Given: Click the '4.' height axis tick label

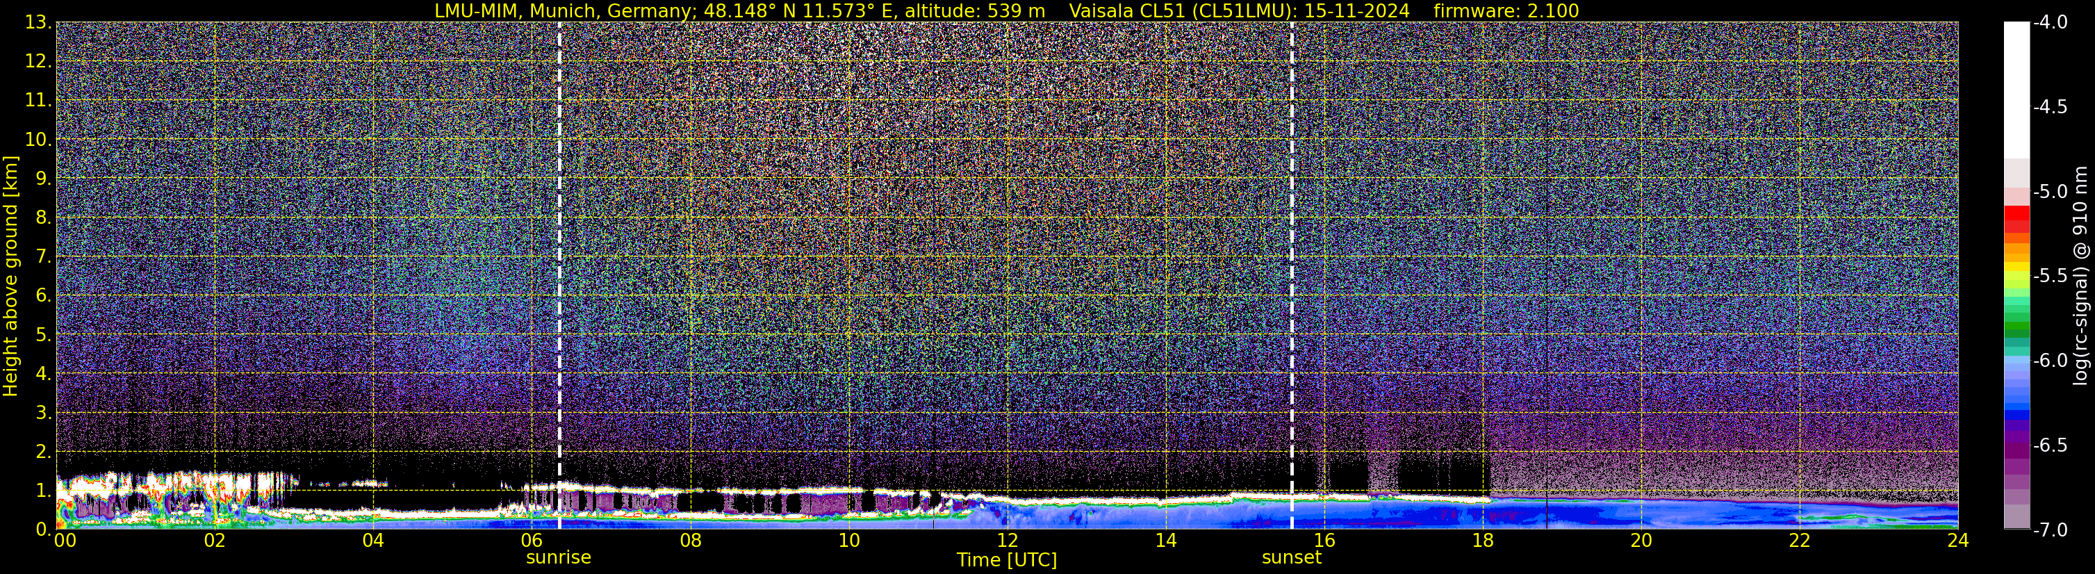Looking at the screenshot, I should 43,374.
